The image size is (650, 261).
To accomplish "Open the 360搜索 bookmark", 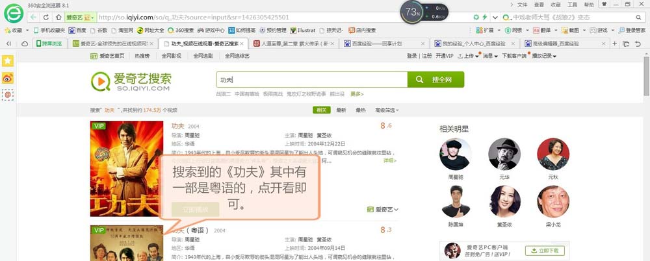I will click(181, 31).
